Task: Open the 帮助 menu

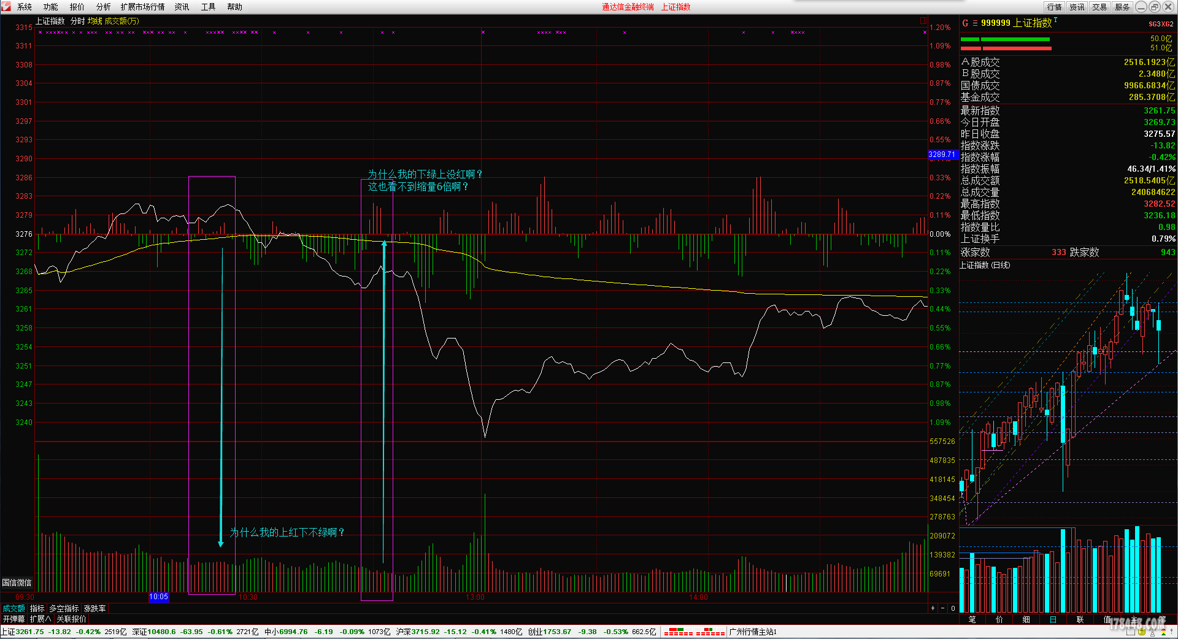Action: 235,7
